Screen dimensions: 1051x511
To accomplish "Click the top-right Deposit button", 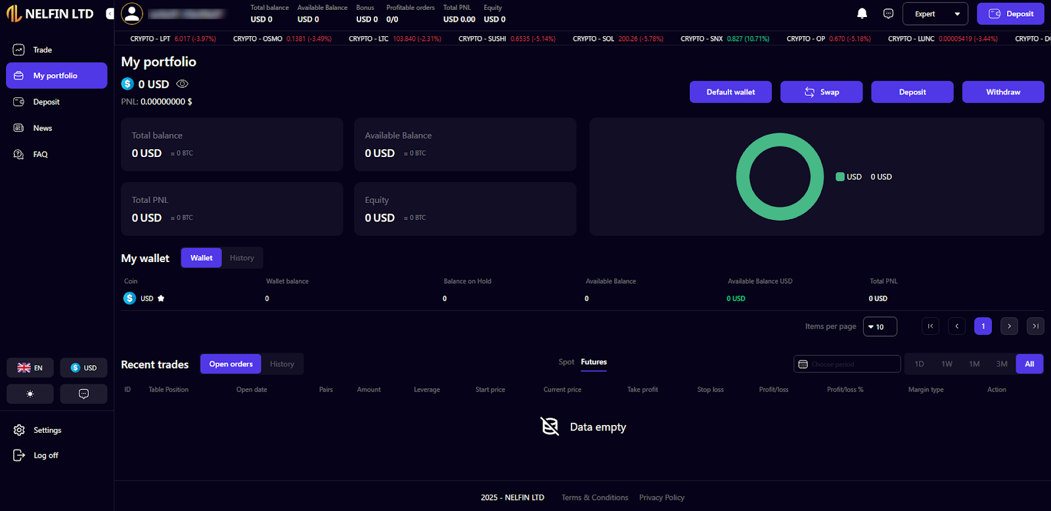I will 1010,14.
